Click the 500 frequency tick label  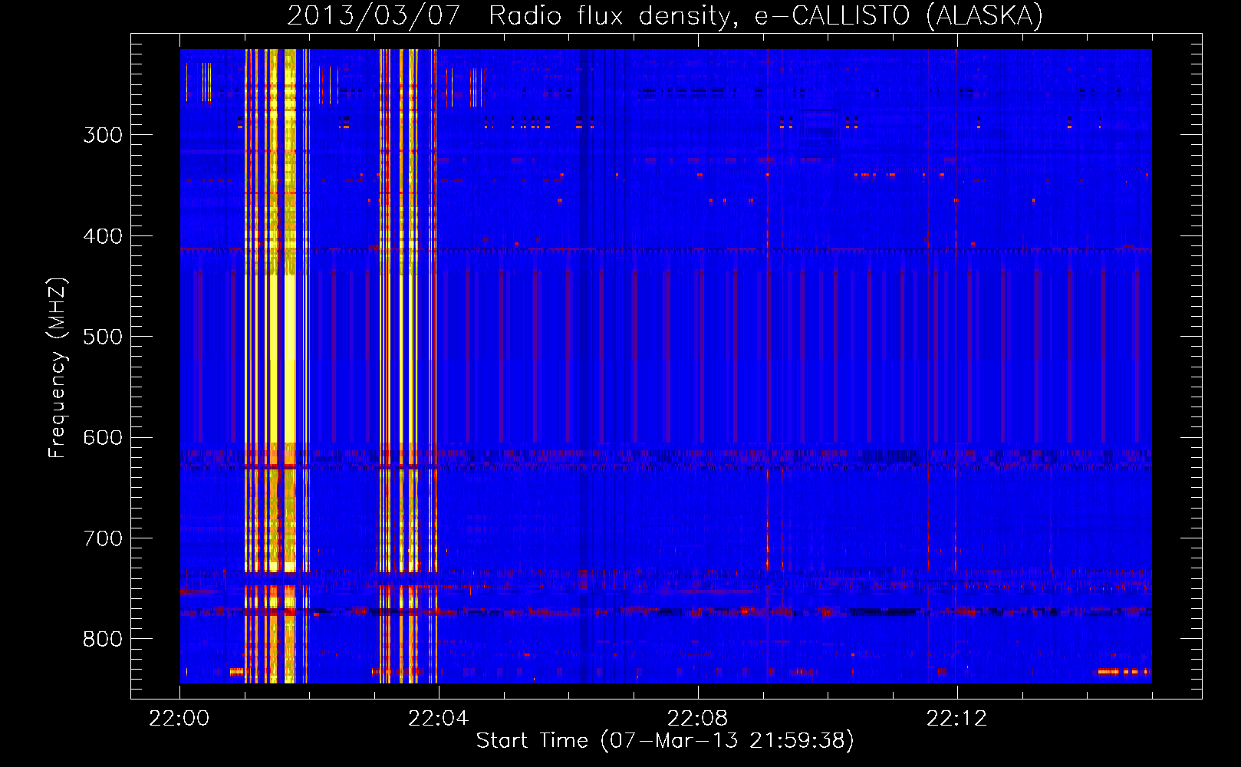pos(103,337)
